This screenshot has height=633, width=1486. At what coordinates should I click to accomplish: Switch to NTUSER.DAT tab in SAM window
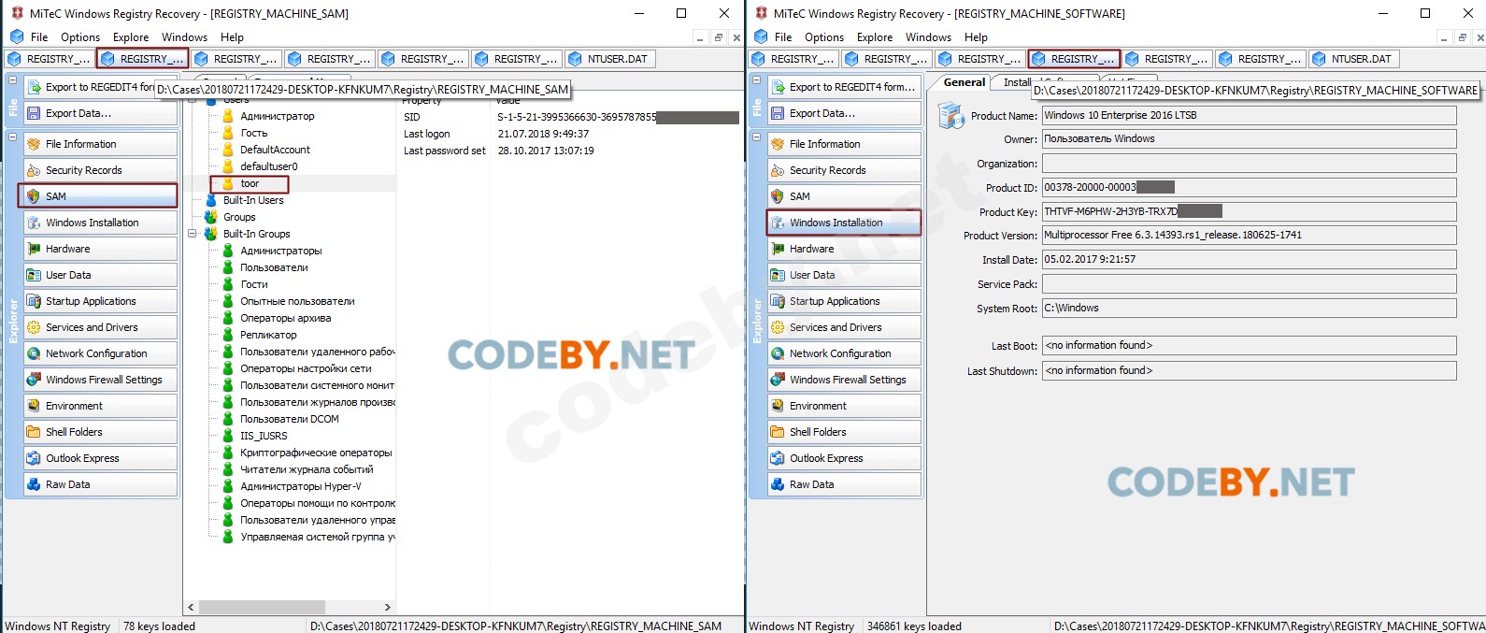[609, 59]
